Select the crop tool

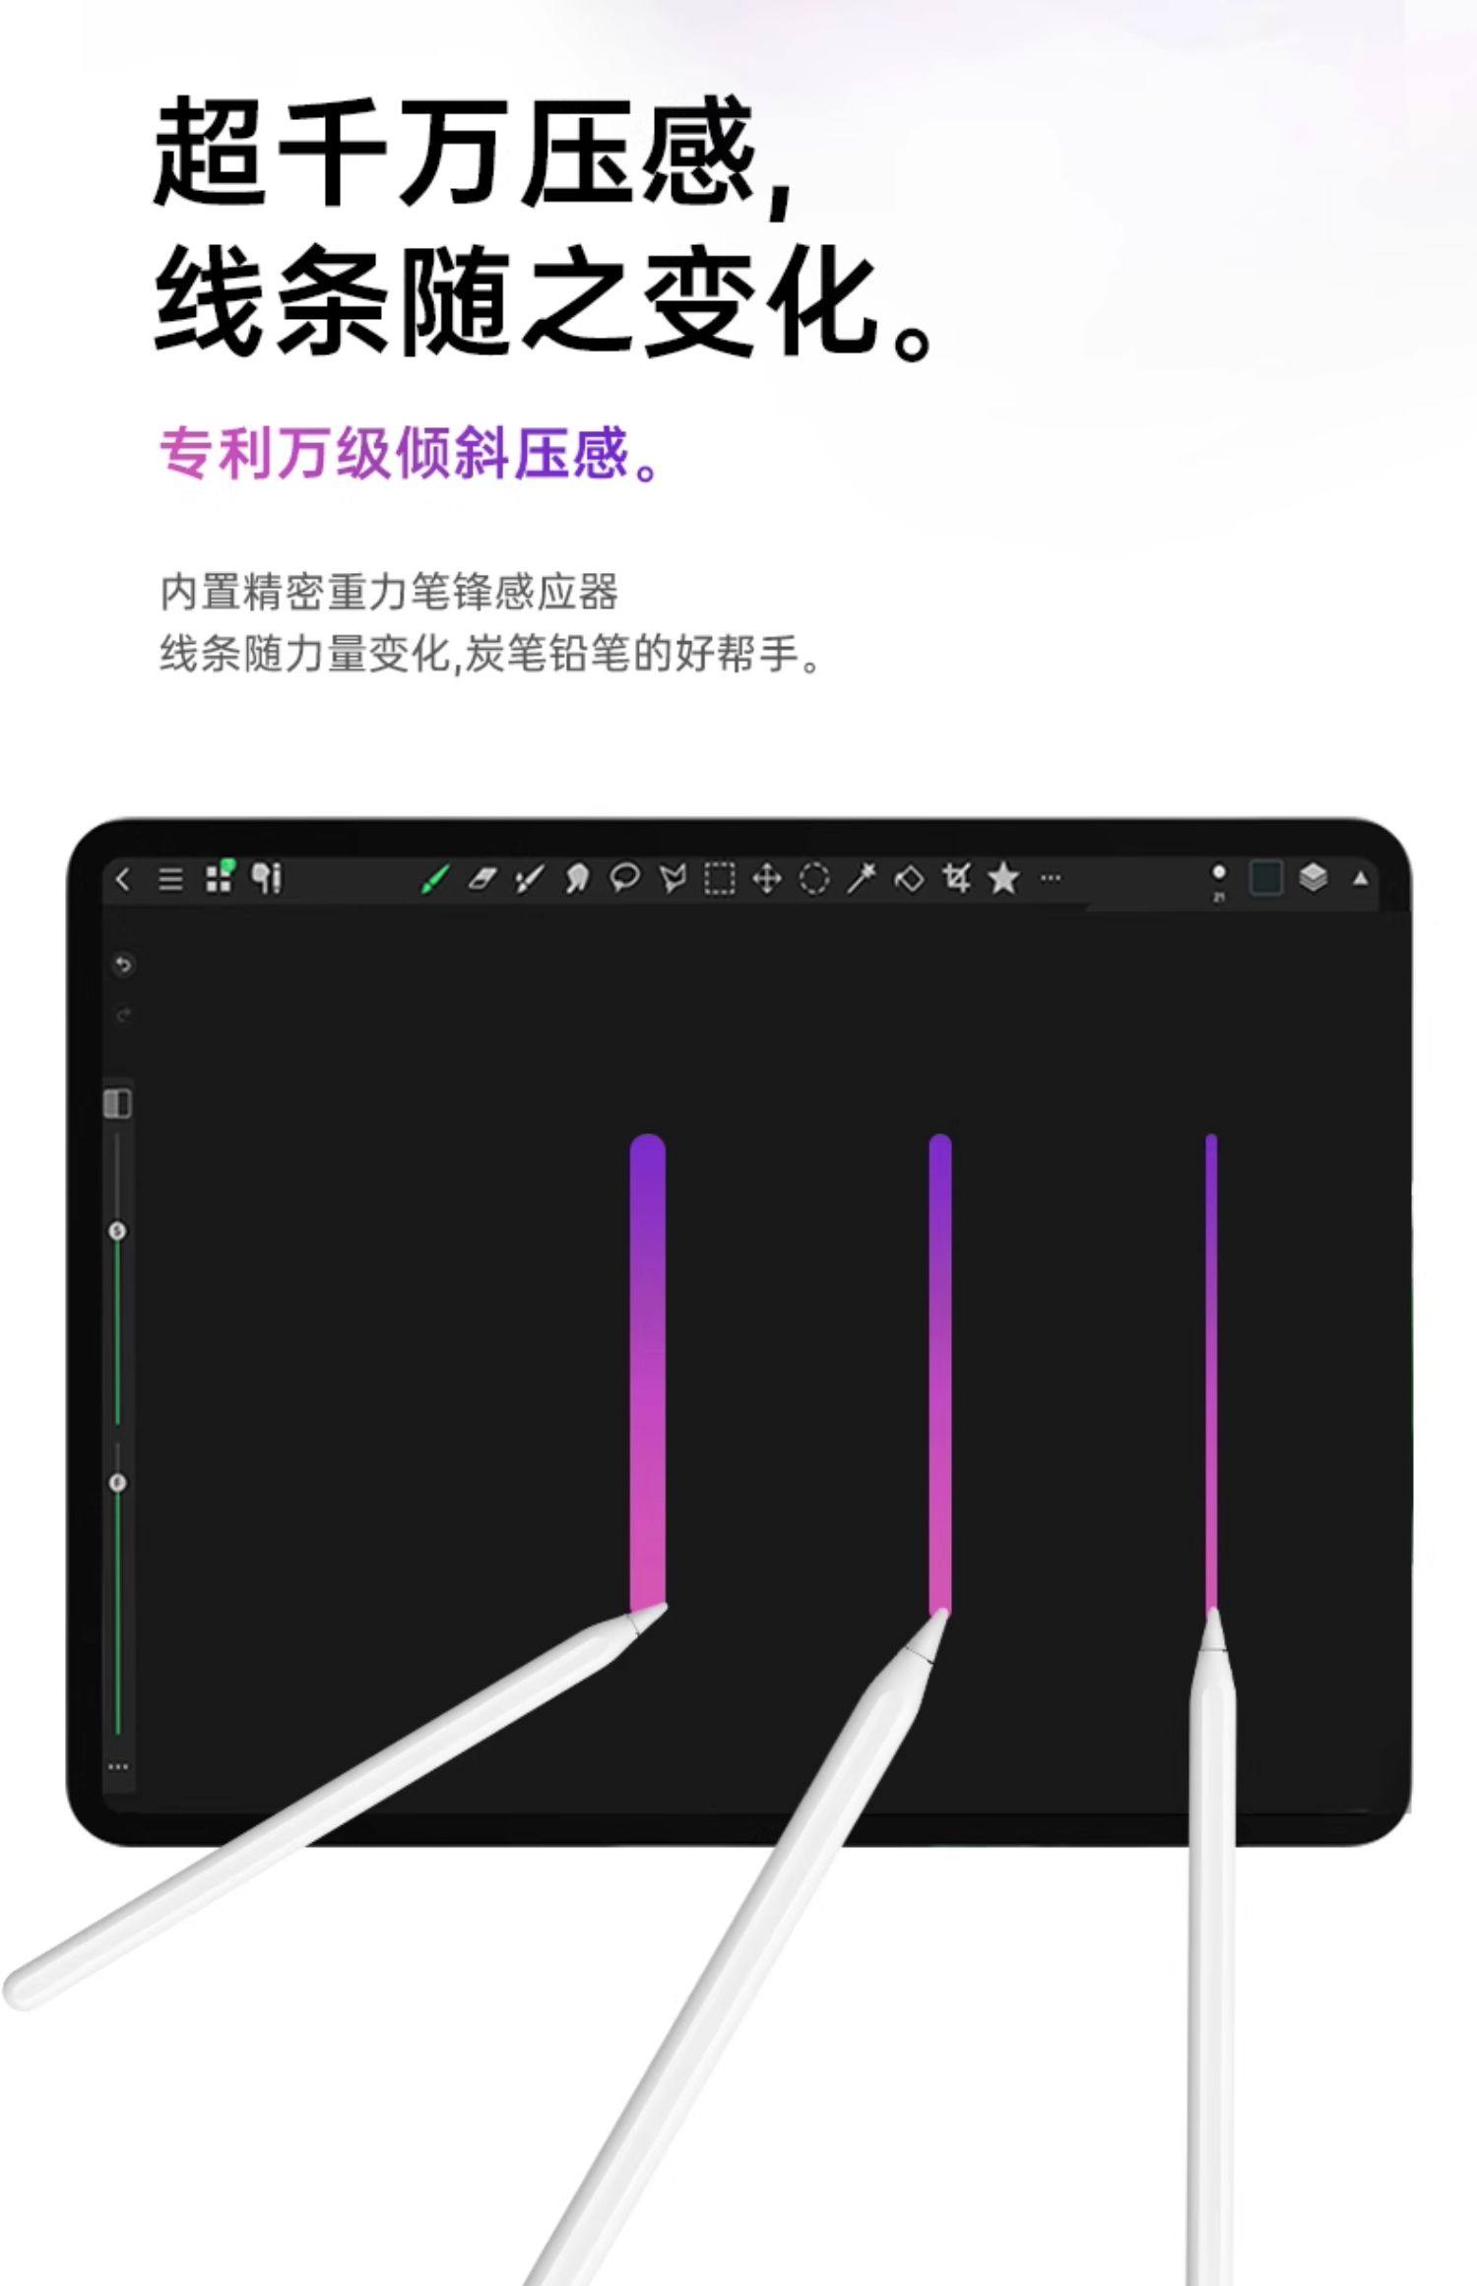tap(956, 877)
